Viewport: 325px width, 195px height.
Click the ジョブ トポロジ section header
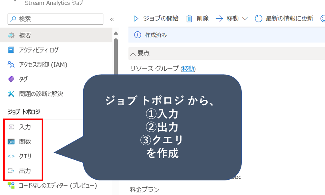[24, 112]
